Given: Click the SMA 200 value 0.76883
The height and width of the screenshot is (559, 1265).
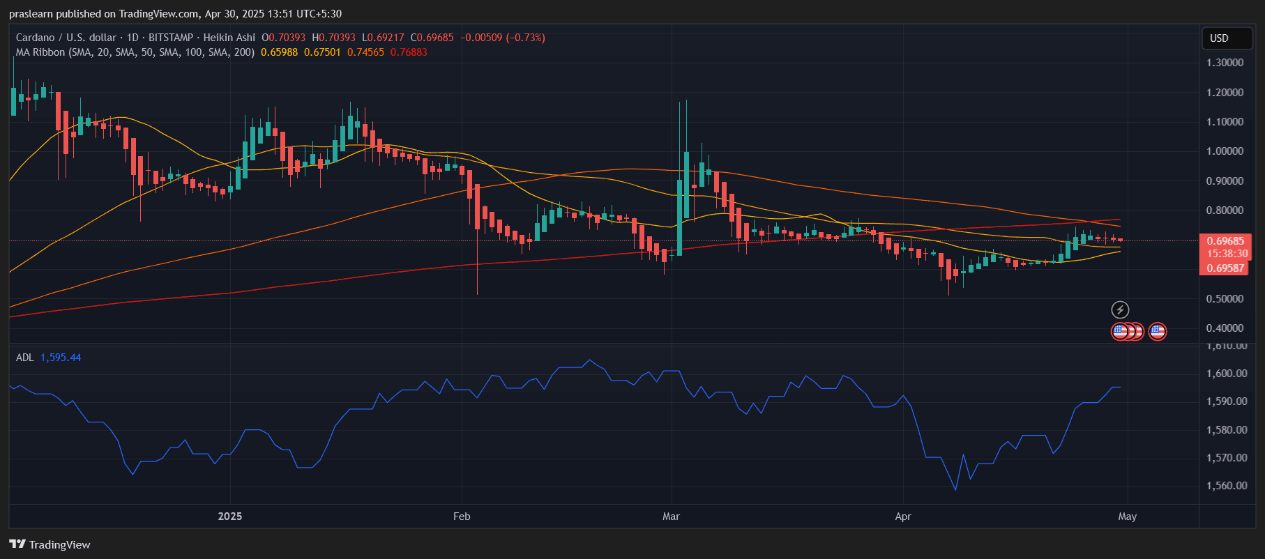Looking at the screenshot, I should [409, 52].
